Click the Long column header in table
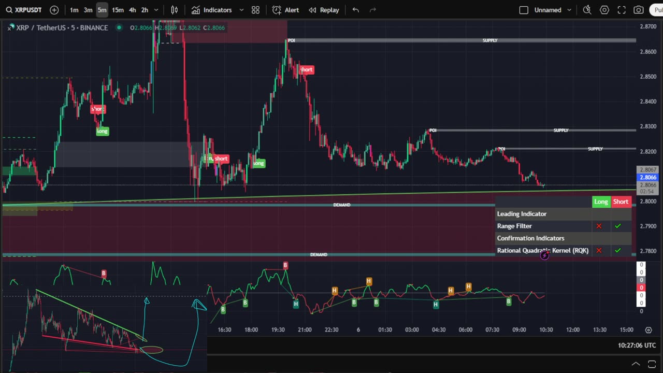Screen dimensions: 663x373 click(601, 202)
